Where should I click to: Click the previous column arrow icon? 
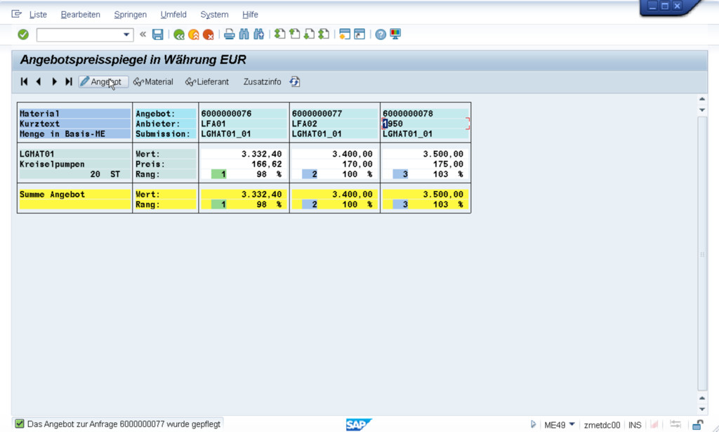point(39,81)
